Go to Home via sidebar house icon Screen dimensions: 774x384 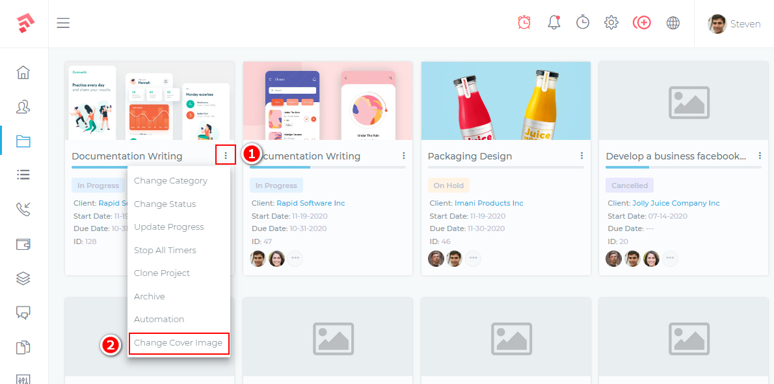(23, 72)
